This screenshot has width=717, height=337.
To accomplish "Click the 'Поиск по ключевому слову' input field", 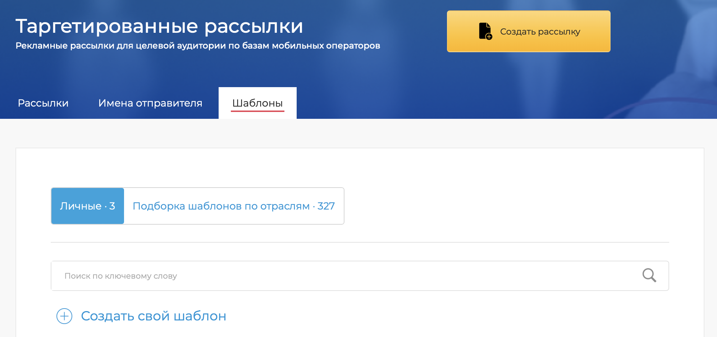I will pos(252,275).
